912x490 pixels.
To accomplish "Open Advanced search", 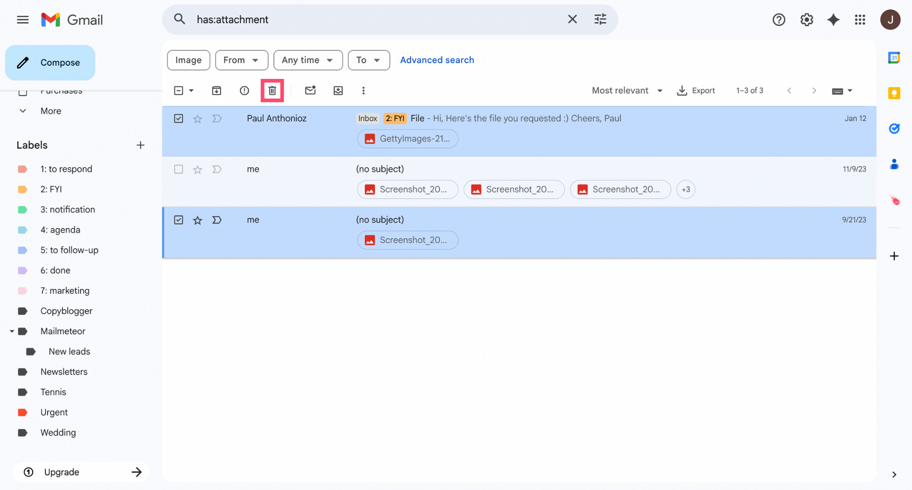I will 437,60.
